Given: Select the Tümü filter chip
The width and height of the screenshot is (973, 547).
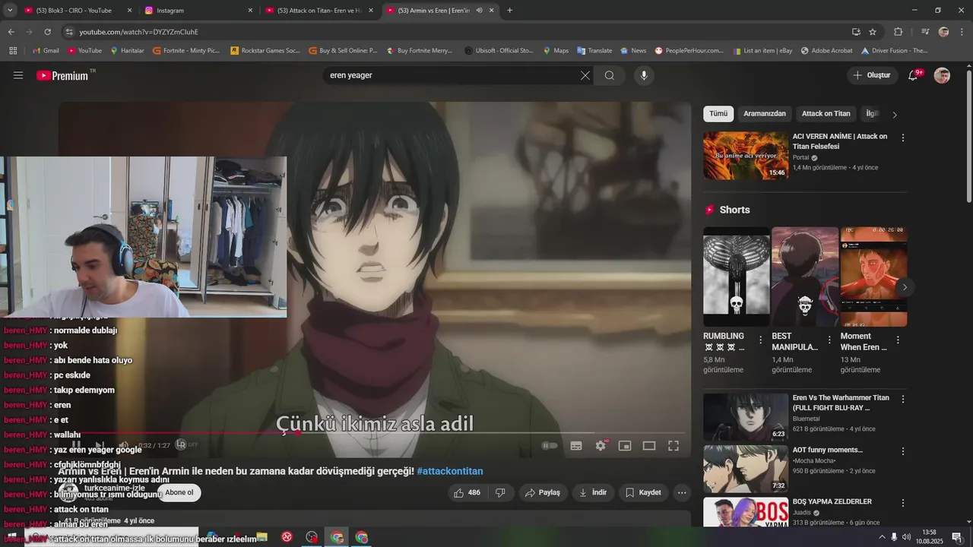Looking at the screenshot, I should tap(718, 114).
